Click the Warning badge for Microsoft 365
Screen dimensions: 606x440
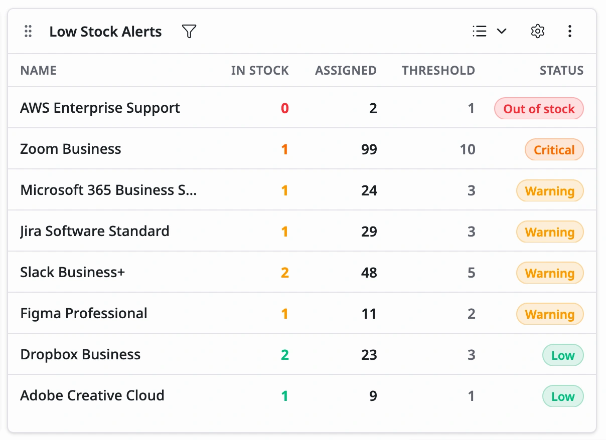coord(550,191)
